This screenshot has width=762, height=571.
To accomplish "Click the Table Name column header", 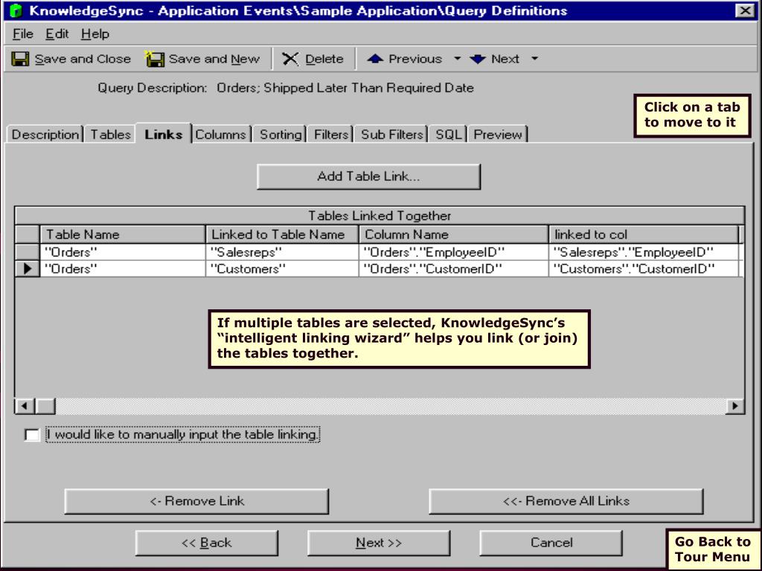I will coord(123,234).
